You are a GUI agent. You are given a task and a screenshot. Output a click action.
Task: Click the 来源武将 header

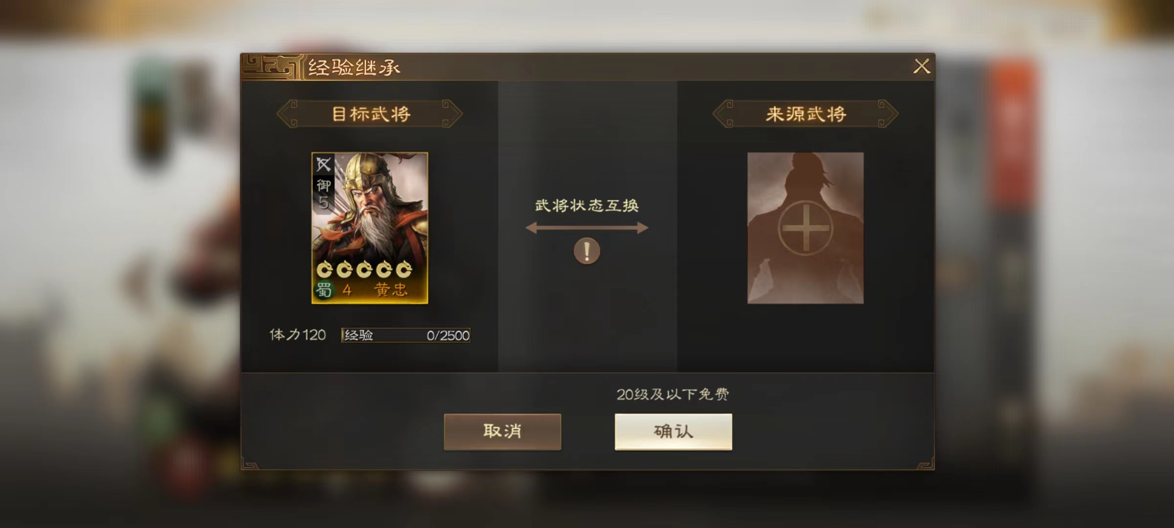[x=805, y=114]
